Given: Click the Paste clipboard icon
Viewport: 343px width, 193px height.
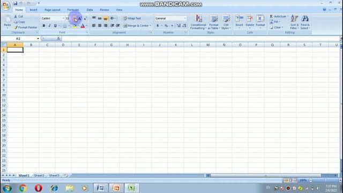Looking at the screenshot, I should tap(7, 19).
